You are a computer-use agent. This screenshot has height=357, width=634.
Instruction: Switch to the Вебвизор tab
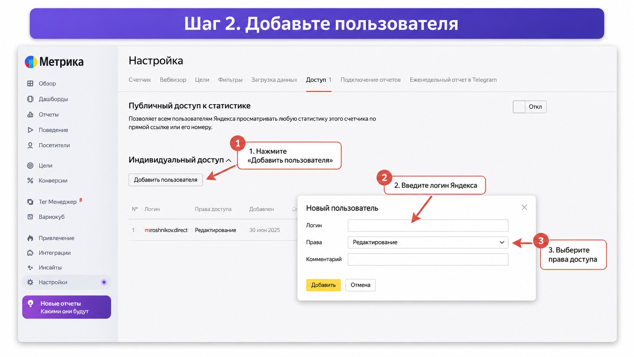[173, 80]
